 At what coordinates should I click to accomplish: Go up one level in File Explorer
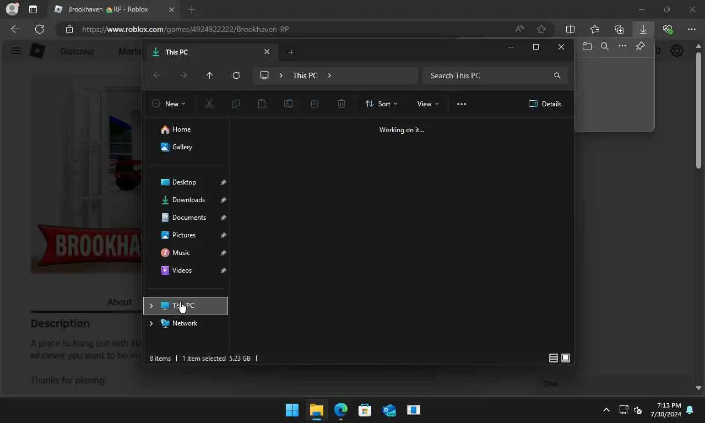[210, 75]
